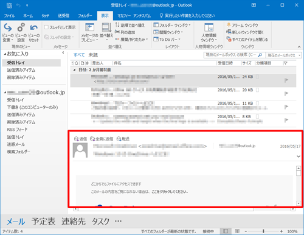Click 全員に返信 (Reply All) in the reading pane

[102, 139]
